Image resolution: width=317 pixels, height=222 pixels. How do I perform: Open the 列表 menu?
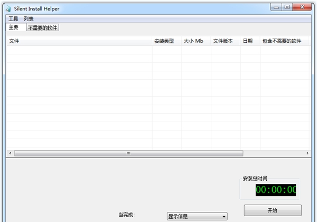(29, 19)
